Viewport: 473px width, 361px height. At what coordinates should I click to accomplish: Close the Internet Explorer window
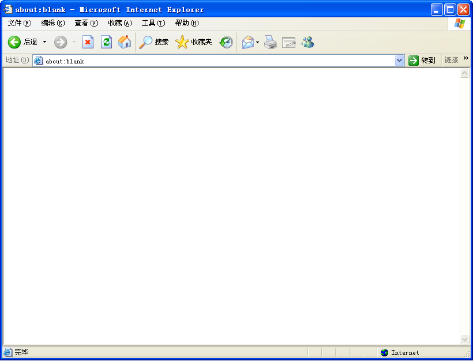click(x=464, y=10)
